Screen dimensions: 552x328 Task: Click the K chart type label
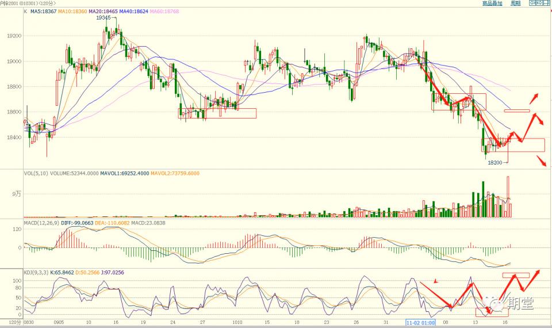[x=26, y=10]
